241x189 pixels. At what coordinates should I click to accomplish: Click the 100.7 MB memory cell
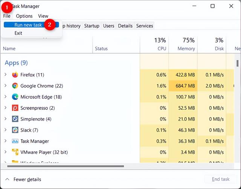pyautogui.click(x=183, y=97)
